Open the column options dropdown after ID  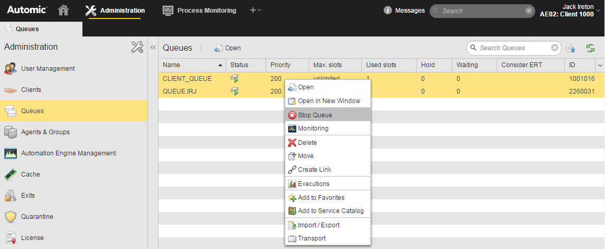pos(600,65)
